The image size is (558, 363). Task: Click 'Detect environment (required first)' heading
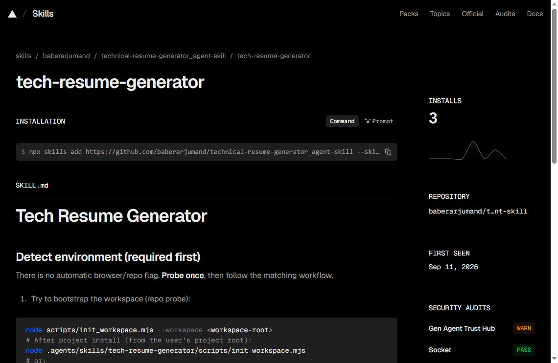point(108,257)
